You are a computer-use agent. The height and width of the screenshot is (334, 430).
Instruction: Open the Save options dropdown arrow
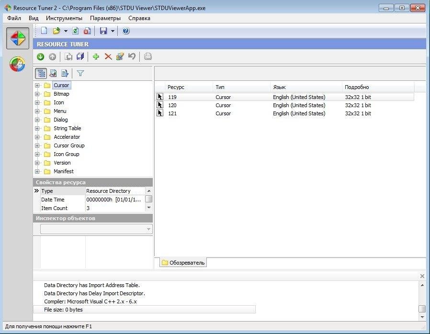[113, 31]
